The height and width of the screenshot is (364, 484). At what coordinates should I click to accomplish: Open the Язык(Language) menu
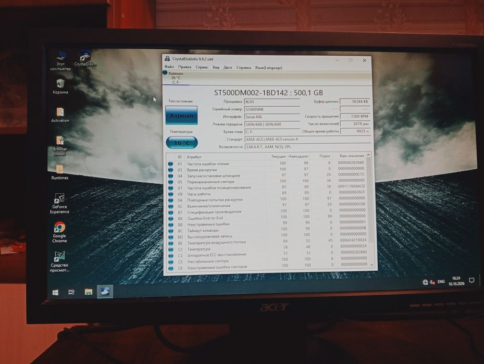(x=268, y=68)
